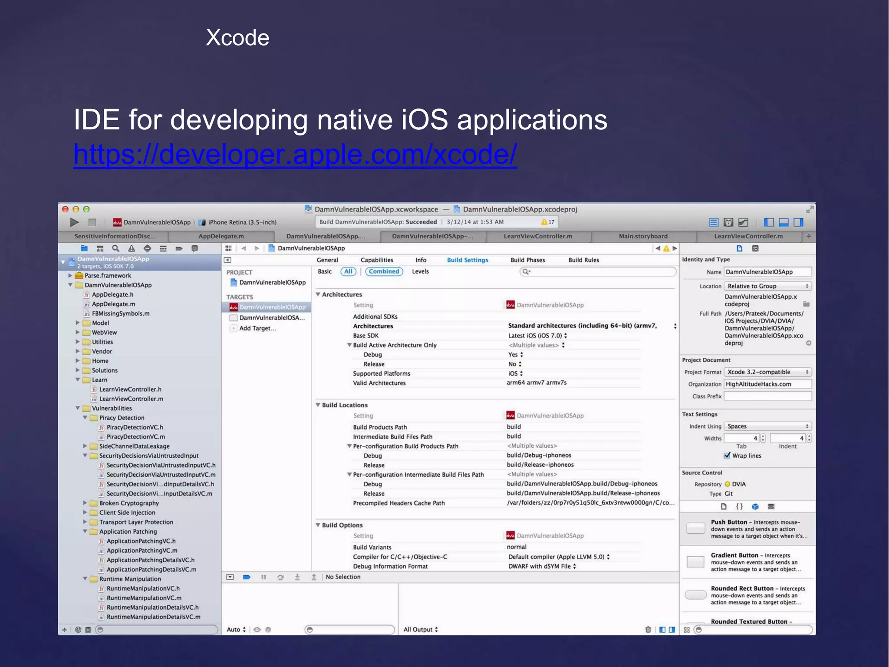Open the Project navigator

84,248
